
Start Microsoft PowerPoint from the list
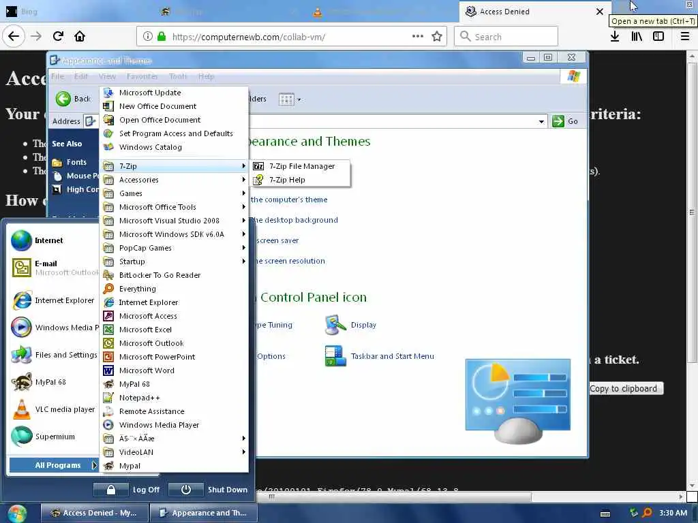click(174, 357)
